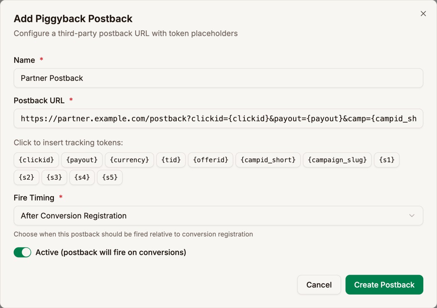Insert the {s1} token
Image resolution: width=437 pixels, height=308 pixels.
click(387, 160)
